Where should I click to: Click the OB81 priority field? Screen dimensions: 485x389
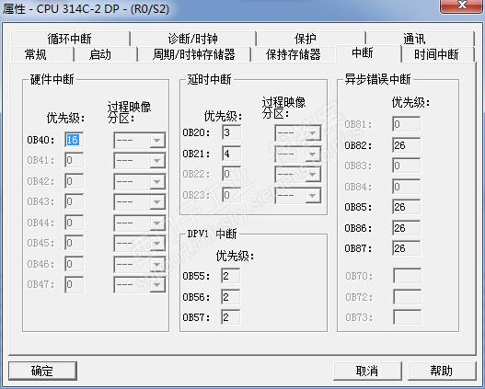(407, 124)
